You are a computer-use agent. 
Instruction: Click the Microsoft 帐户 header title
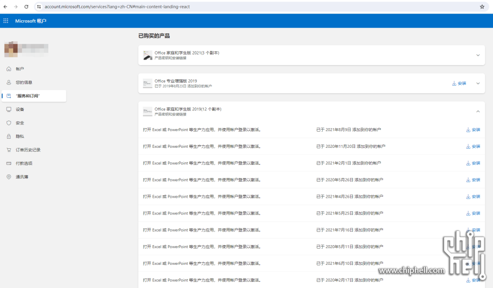coord(31,21)
